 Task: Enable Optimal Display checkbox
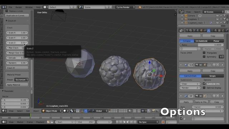click(x=204, y=87)
